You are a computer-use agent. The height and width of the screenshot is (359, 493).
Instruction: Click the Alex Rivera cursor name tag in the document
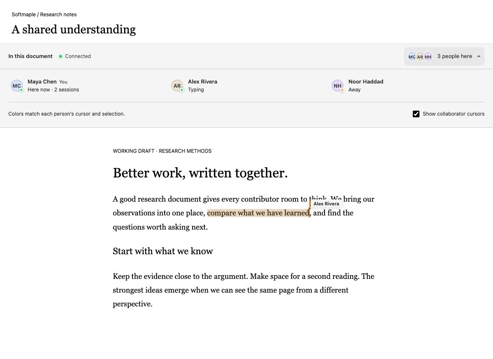(326, 204)
